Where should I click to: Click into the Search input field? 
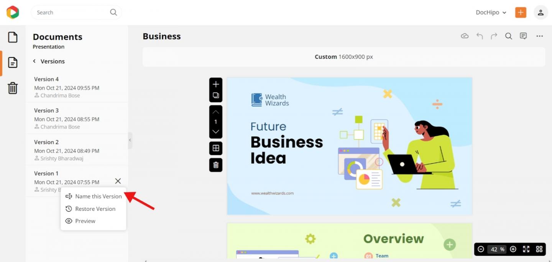(76, 12)
